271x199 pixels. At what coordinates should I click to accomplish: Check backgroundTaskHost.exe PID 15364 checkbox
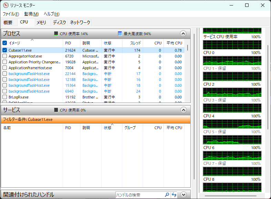5,85
